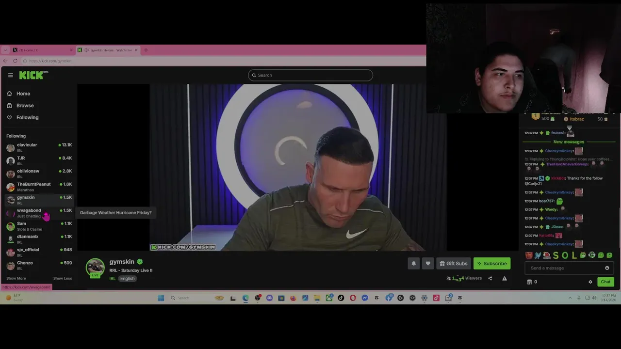The image size is (621, 349).
Task: Click the L emote in quick emotes
Action: 574,255
